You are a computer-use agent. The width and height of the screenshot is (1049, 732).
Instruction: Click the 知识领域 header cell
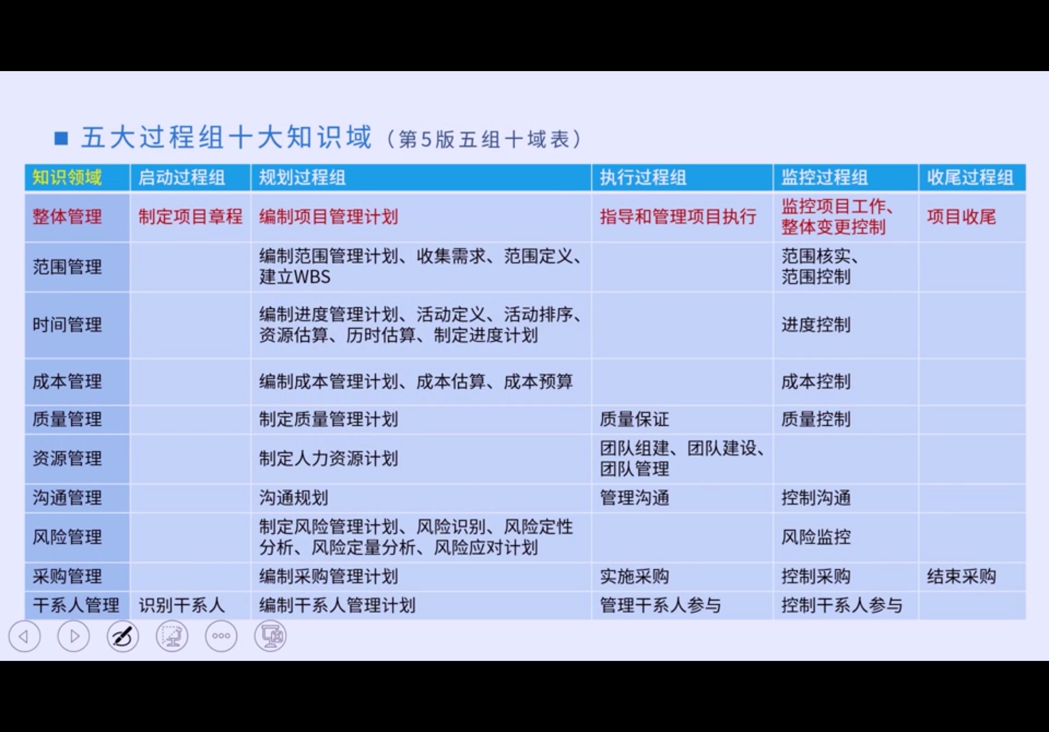pyautogui.click(x=67, y=178)
